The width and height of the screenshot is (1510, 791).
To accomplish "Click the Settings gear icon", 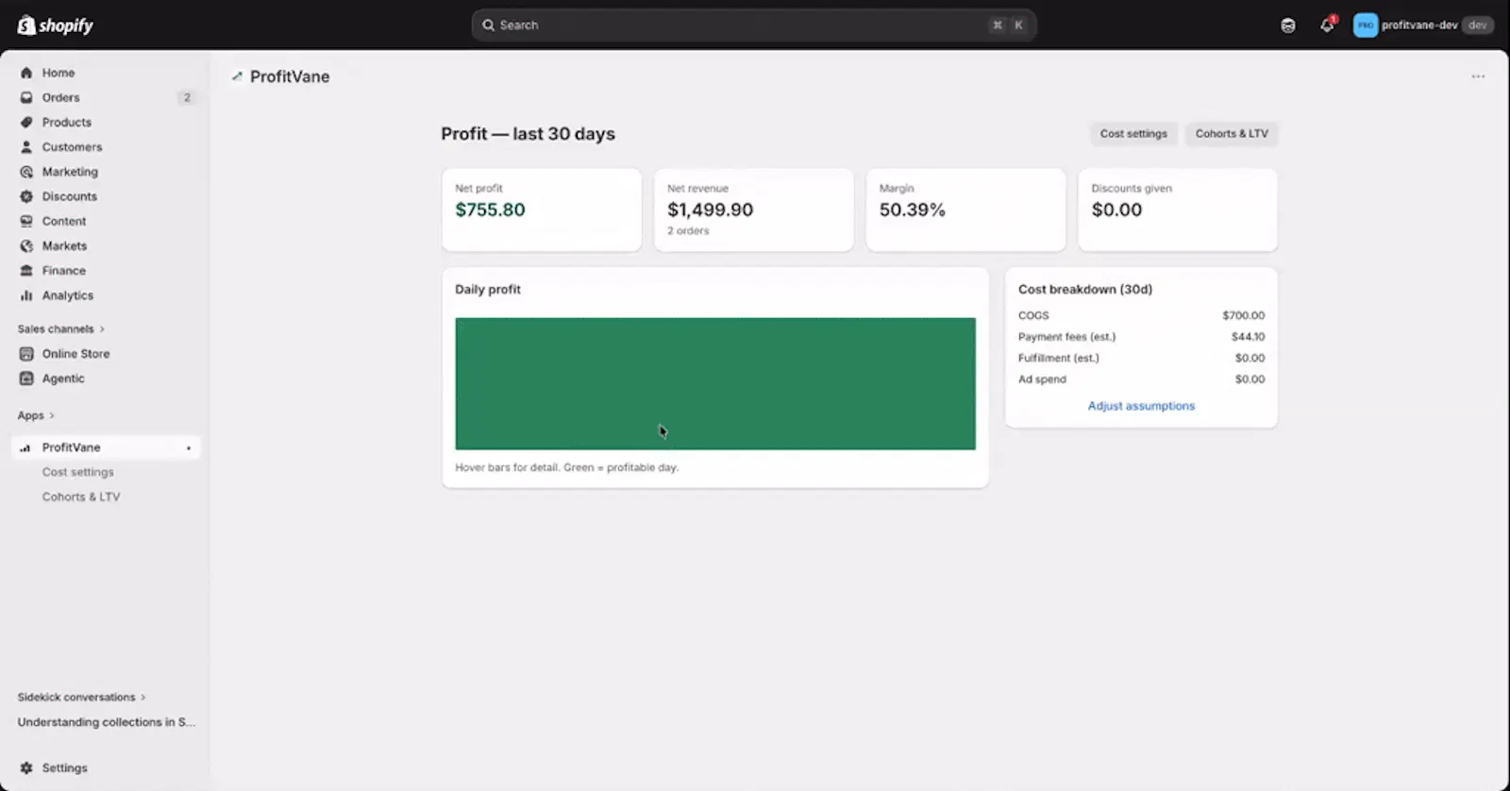I will point(26,768).
